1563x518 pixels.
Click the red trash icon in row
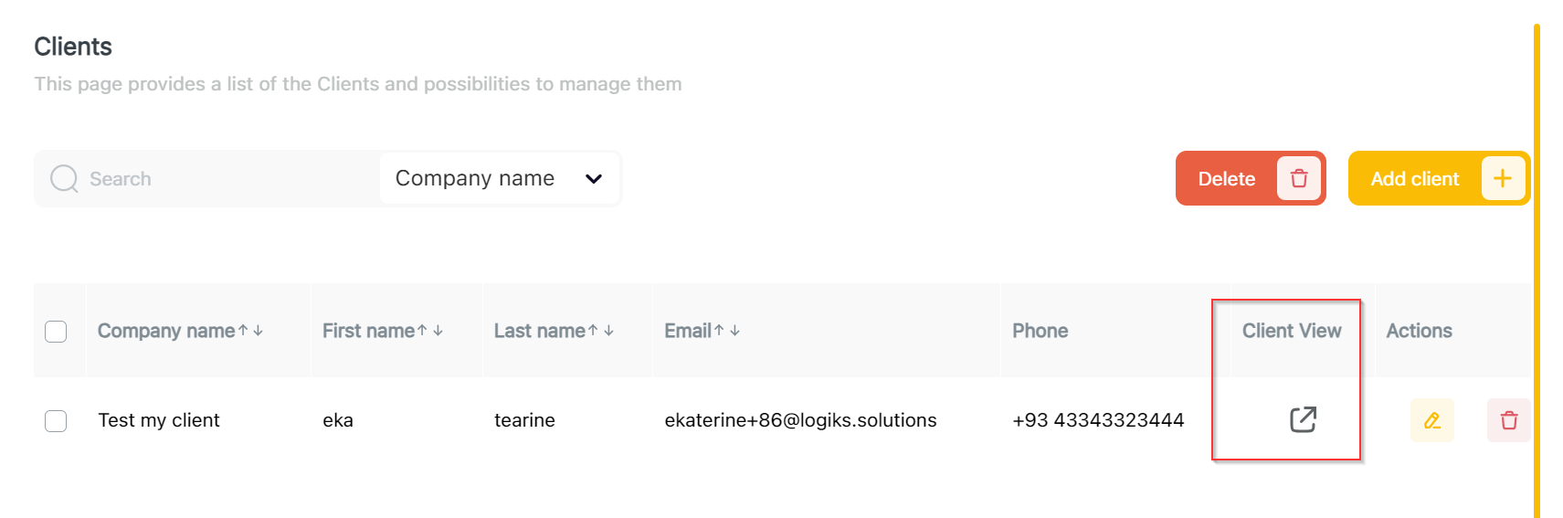[x=1508, y=420]
